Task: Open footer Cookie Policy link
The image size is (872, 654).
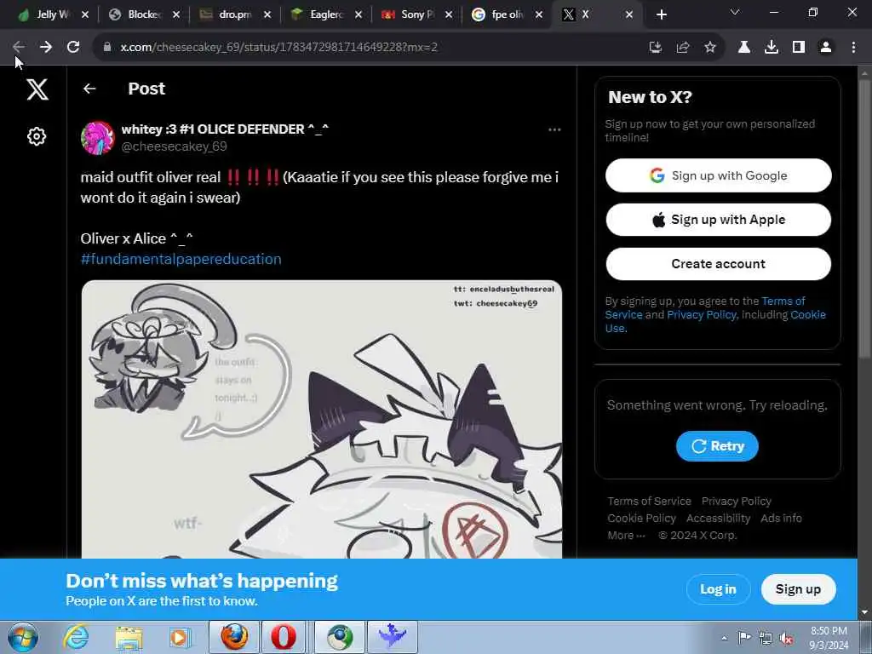Action: (x=641, y=519)
